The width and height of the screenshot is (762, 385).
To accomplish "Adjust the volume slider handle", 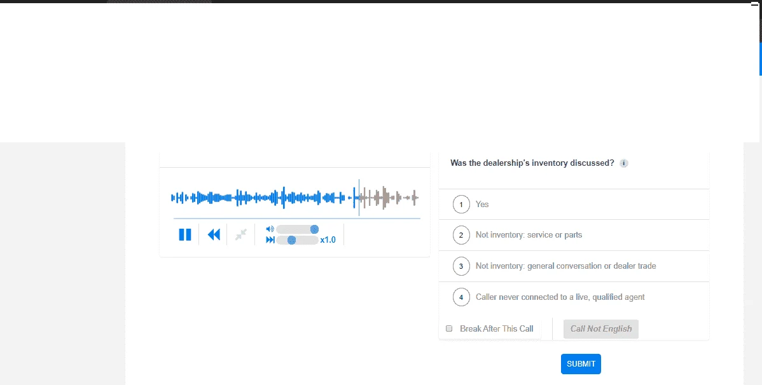I will click(x=314, y=229).
